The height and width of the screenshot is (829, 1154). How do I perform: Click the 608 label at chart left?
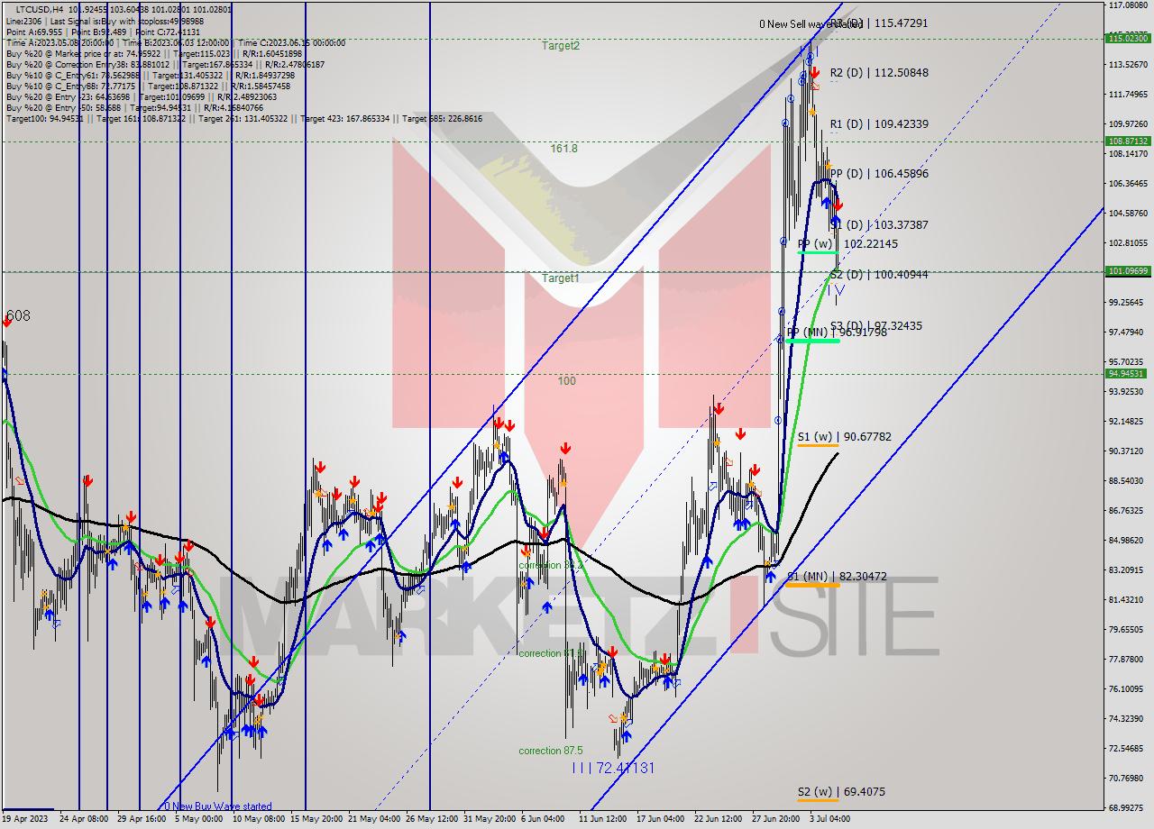pos(18,315)
